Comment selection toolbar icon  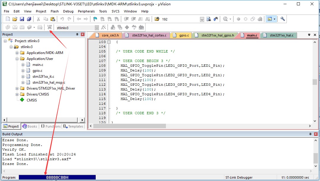tap(141, 19)
